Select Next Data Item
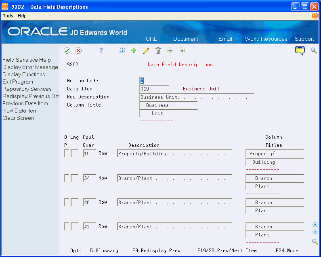Screen dimensions: 321x257 click(x=20, y=111)
